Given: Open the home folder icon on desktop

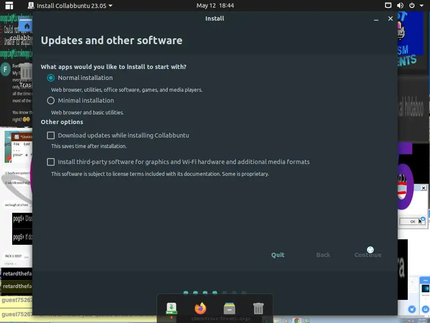Looking at the screenshot, I should (26, 26).
